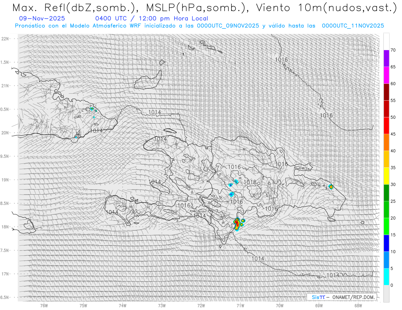Click the time label '0400 UTC / 12:00 pm Hora Local'
This screenshot has height=310, width=402.
pyautogui.click(x=151, y=19)
